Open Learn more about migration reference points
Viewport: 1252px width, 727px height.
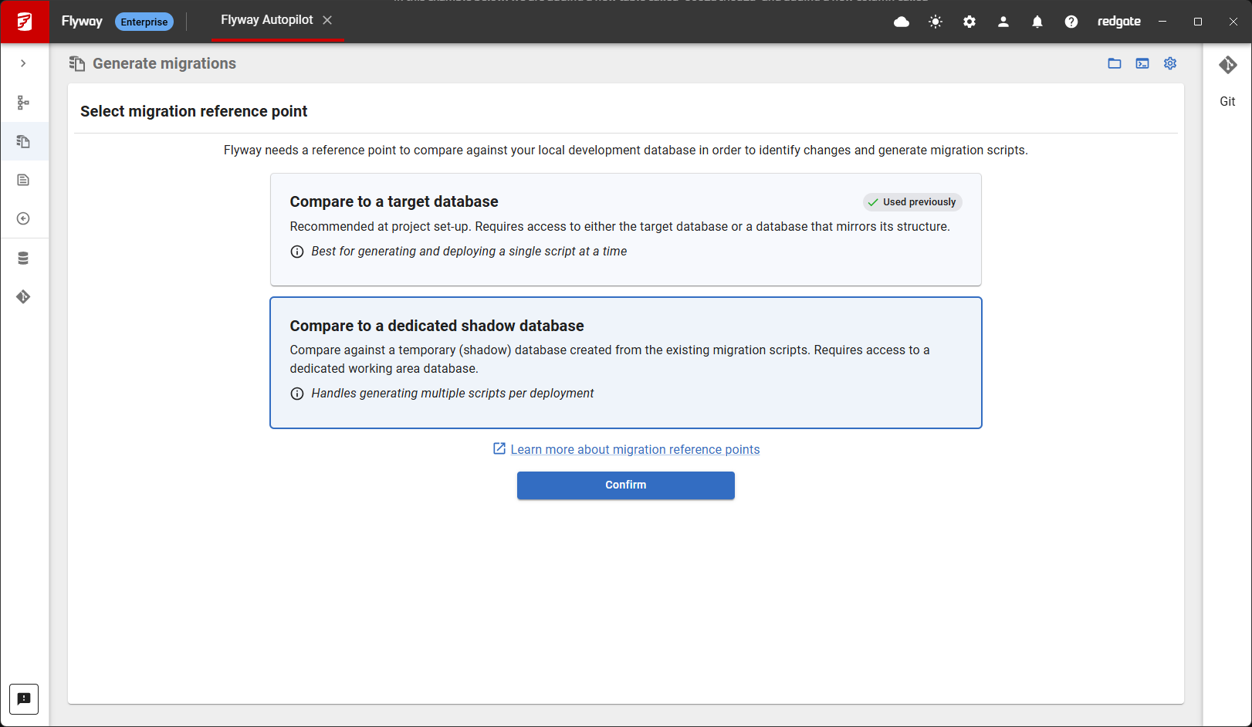coord(635,449)
